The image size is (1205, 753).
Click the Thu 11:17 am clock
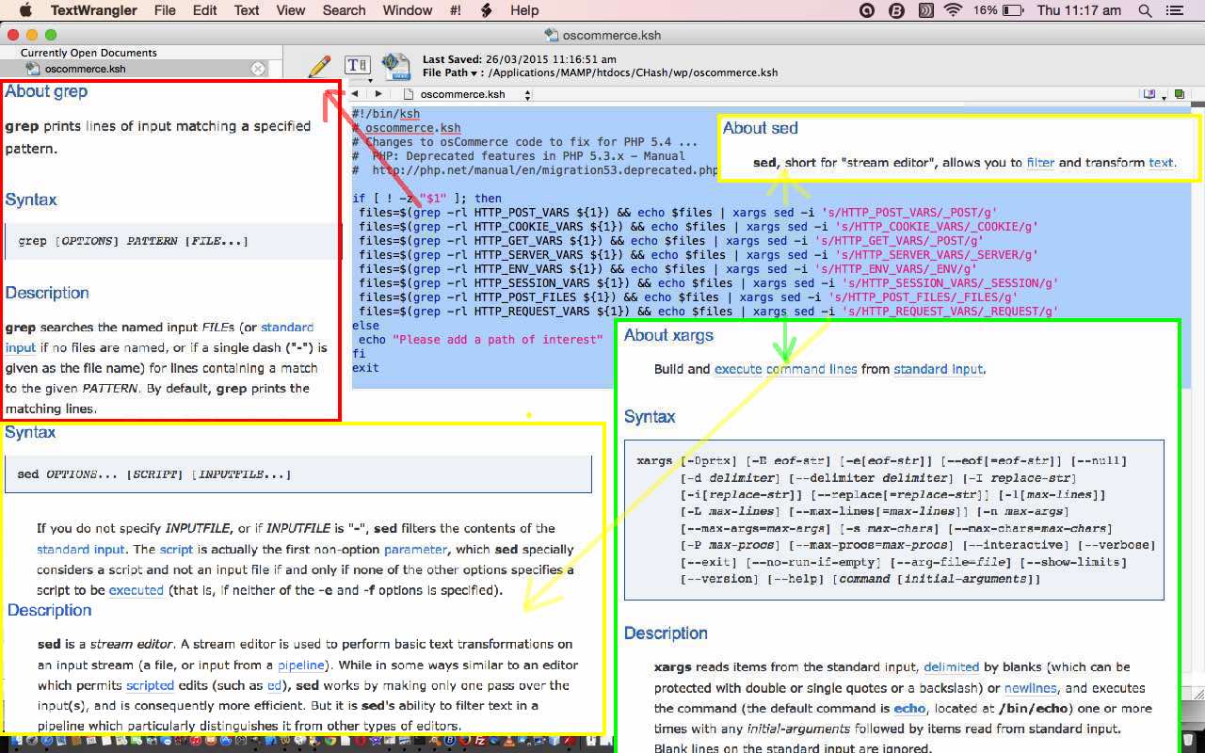click(1079, 10)
